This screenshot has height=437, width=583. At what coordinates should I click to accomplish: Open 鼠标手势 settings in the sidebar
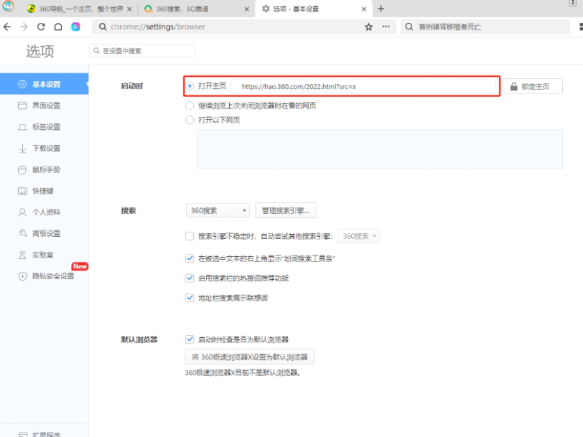pos(44,170)
